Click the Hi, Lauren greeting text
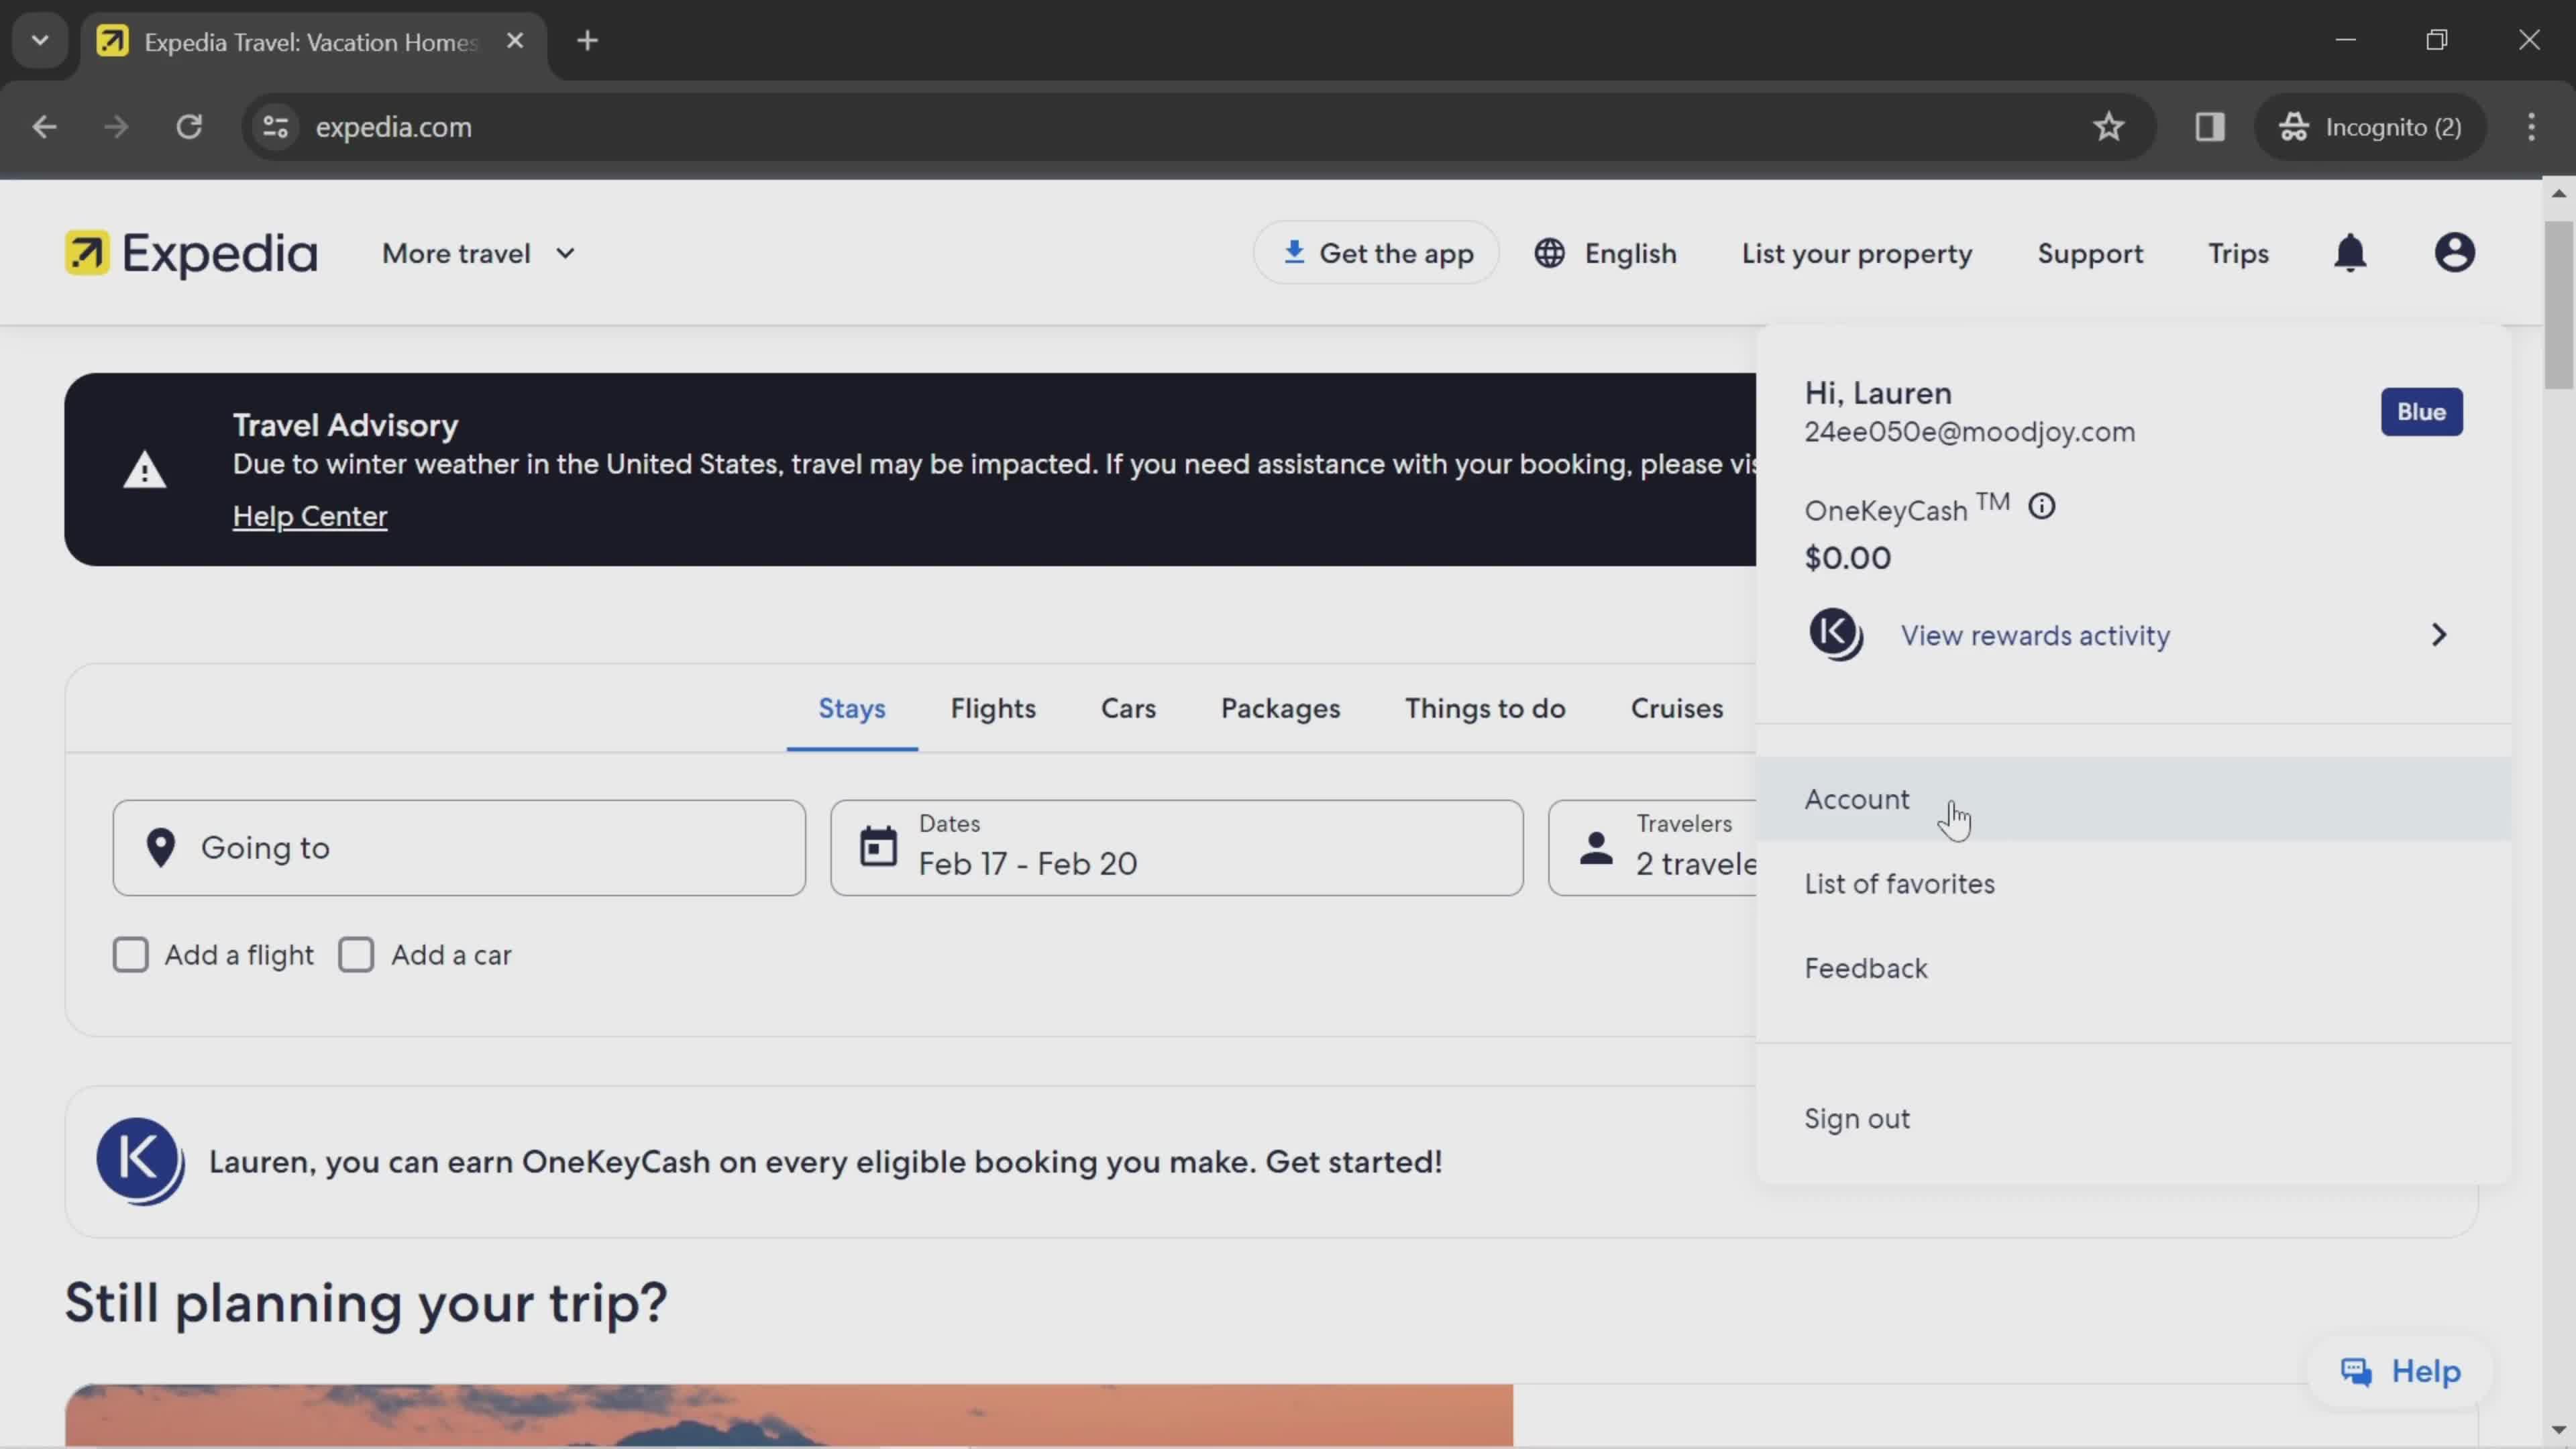This screenshot has height=1449, width=2576. coord(1878,393)
